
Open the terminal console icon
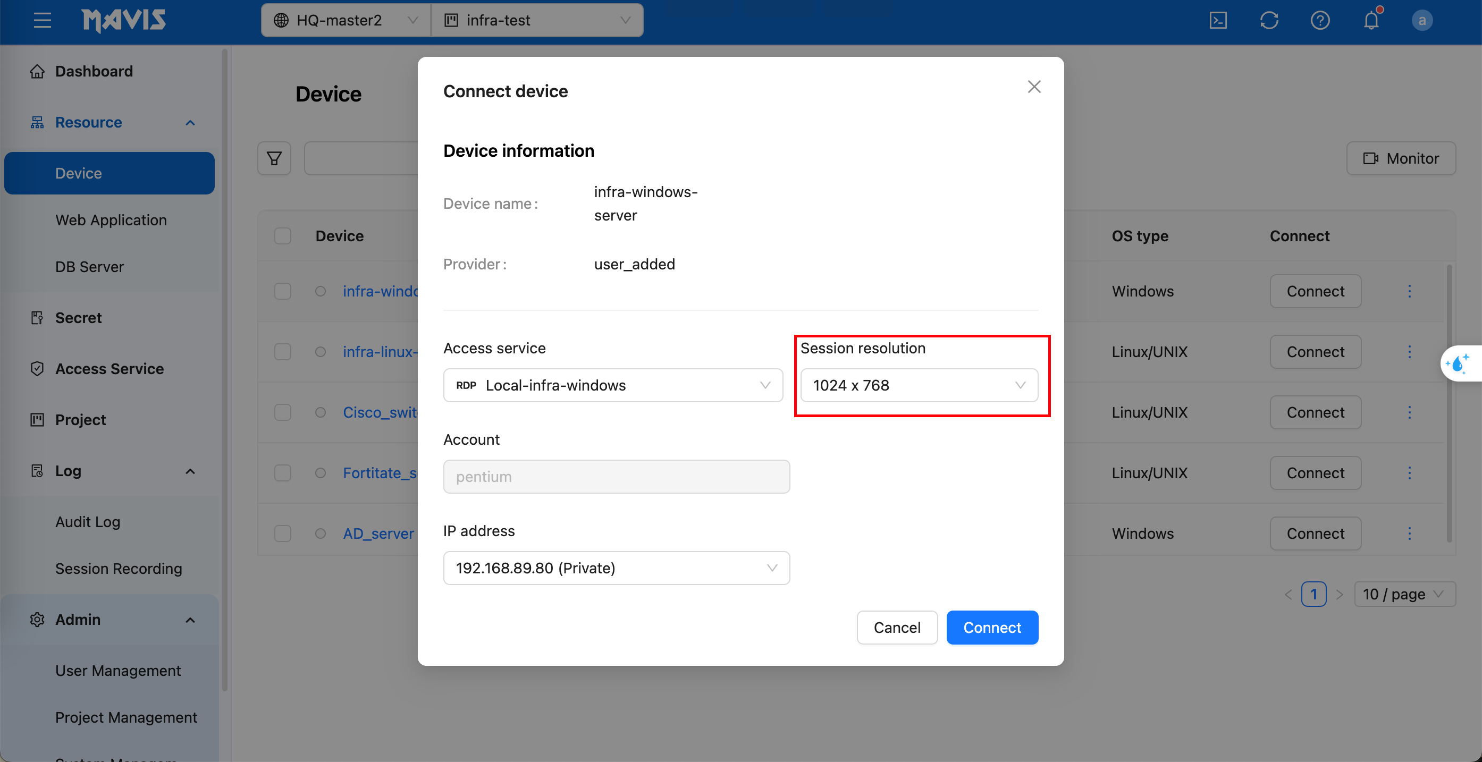tap(1218, 21)
